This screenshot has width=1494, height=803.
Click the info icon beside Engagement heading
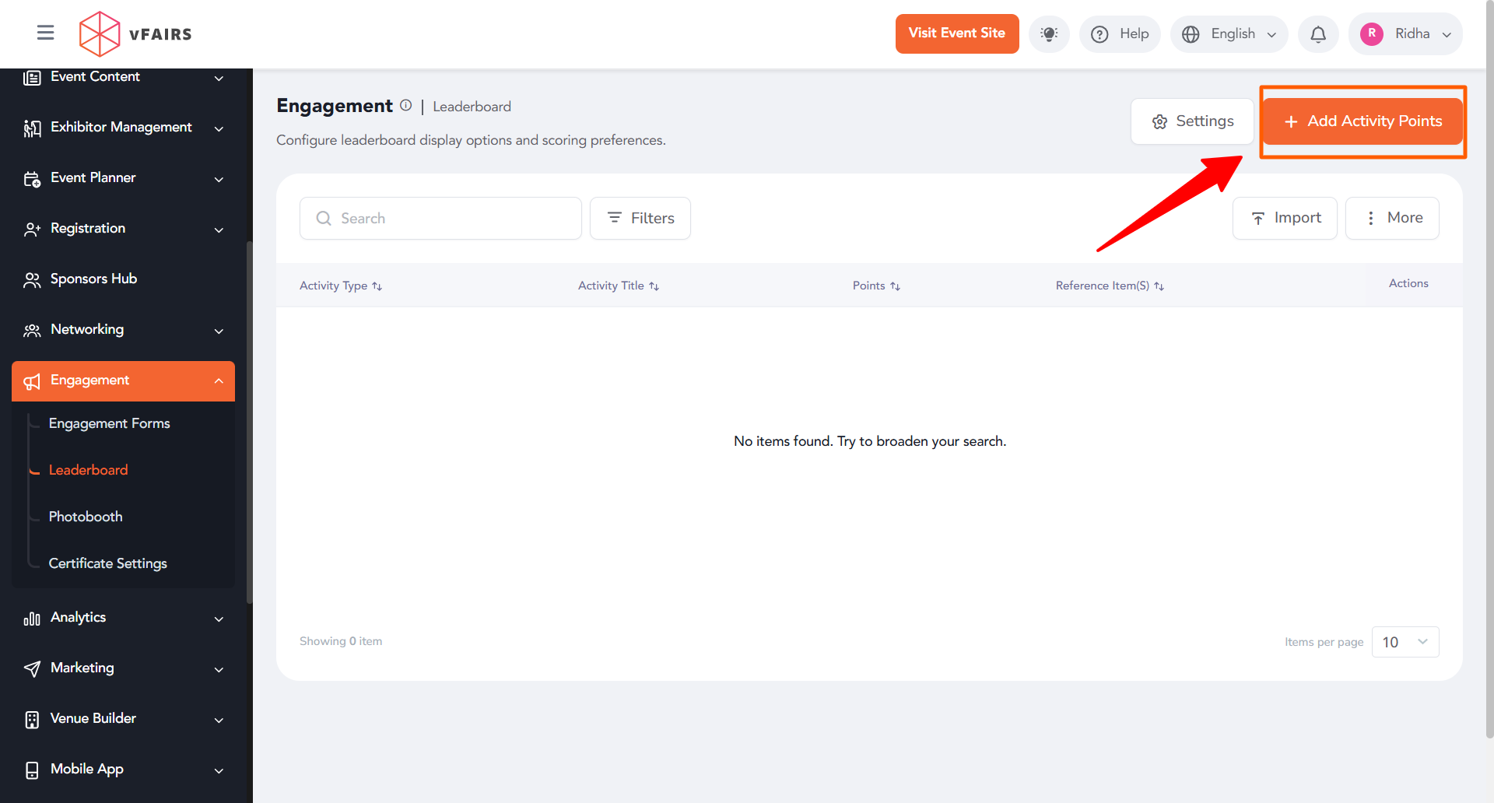click(x=405, y=106)
